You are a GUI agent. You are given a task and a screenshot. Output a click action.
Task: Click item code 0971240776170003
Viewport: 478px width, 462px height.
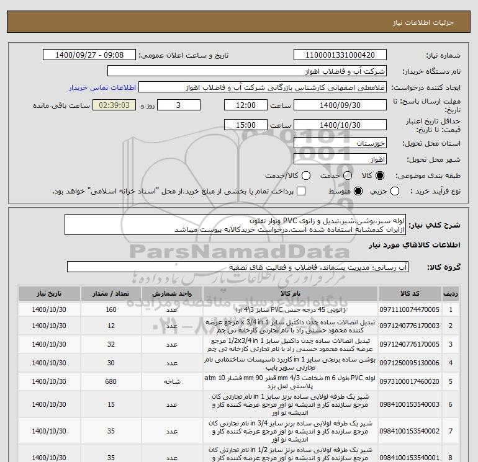(410, 326)
